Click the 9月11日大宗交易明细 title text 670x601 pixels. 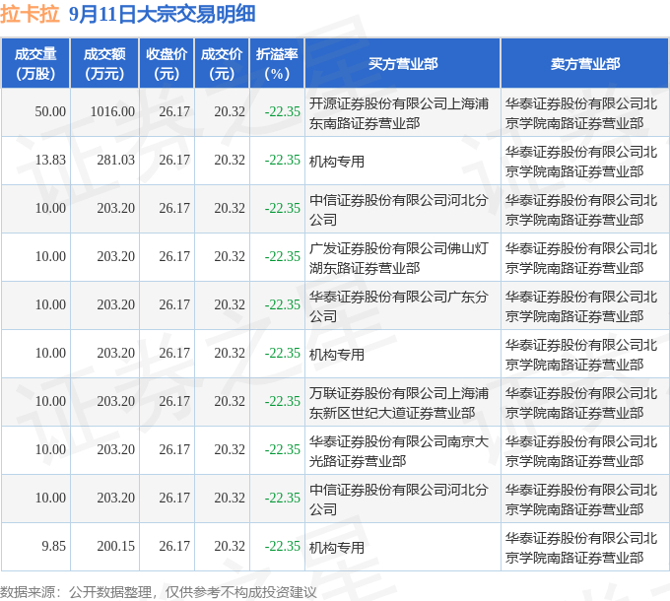coord(162,14)
